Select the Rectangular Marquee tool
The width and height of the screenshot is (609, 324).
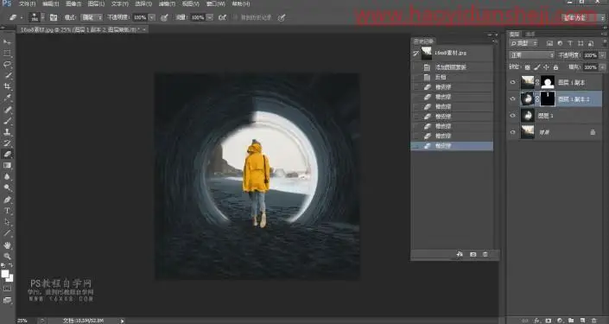tap(7, 53)
